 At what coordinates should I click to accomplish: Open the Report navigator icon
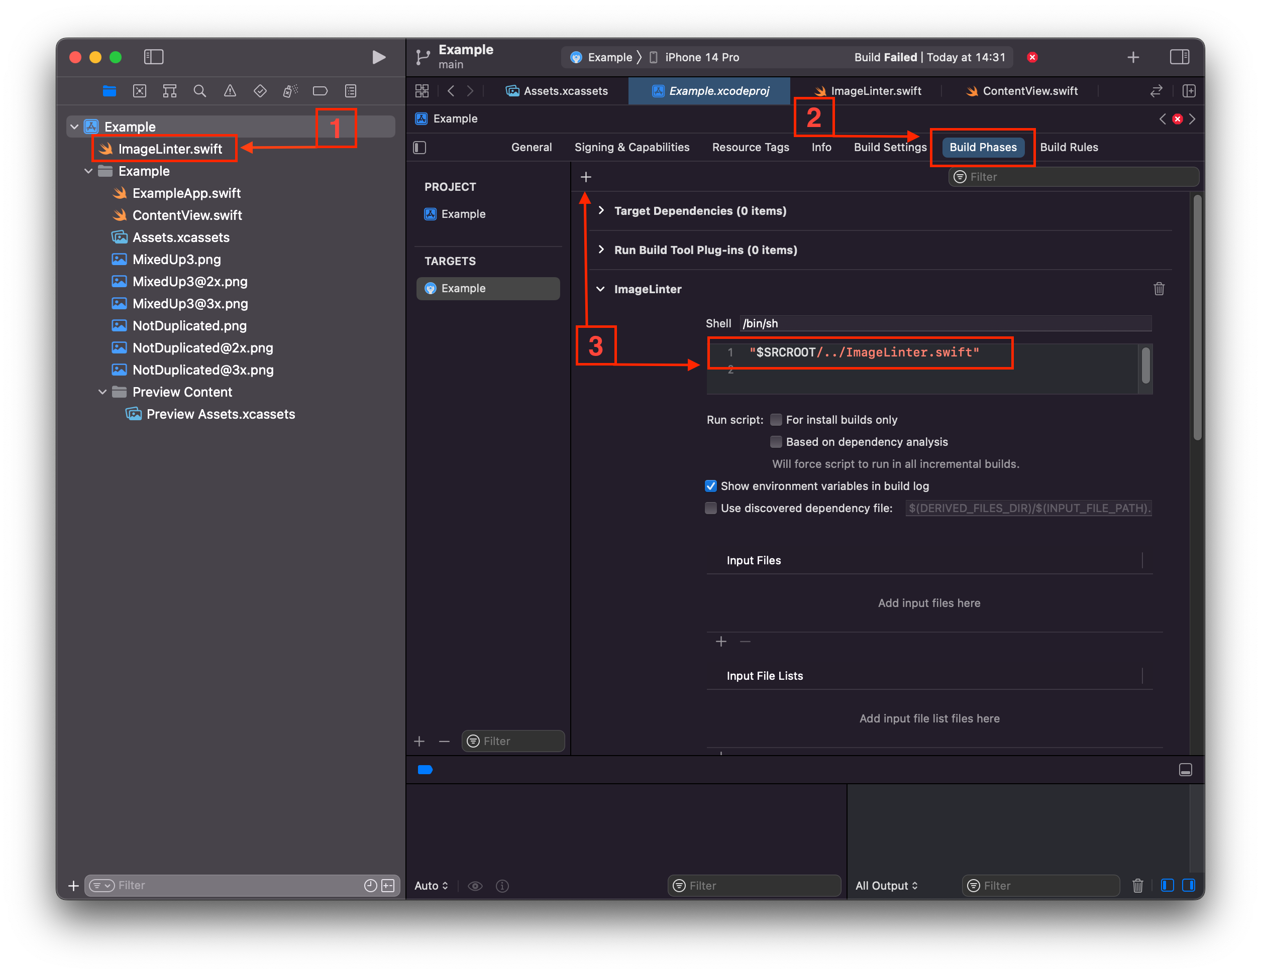point(351,90)
